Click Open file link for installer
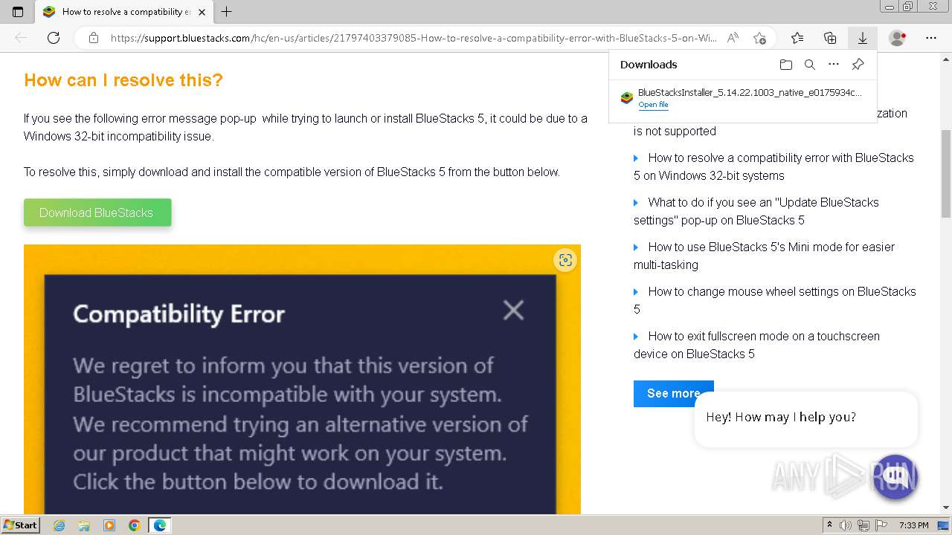The image size is (952, 535). coord(653,105)
